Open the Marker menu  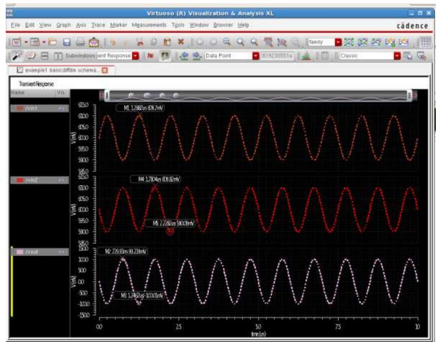[118, 25]
